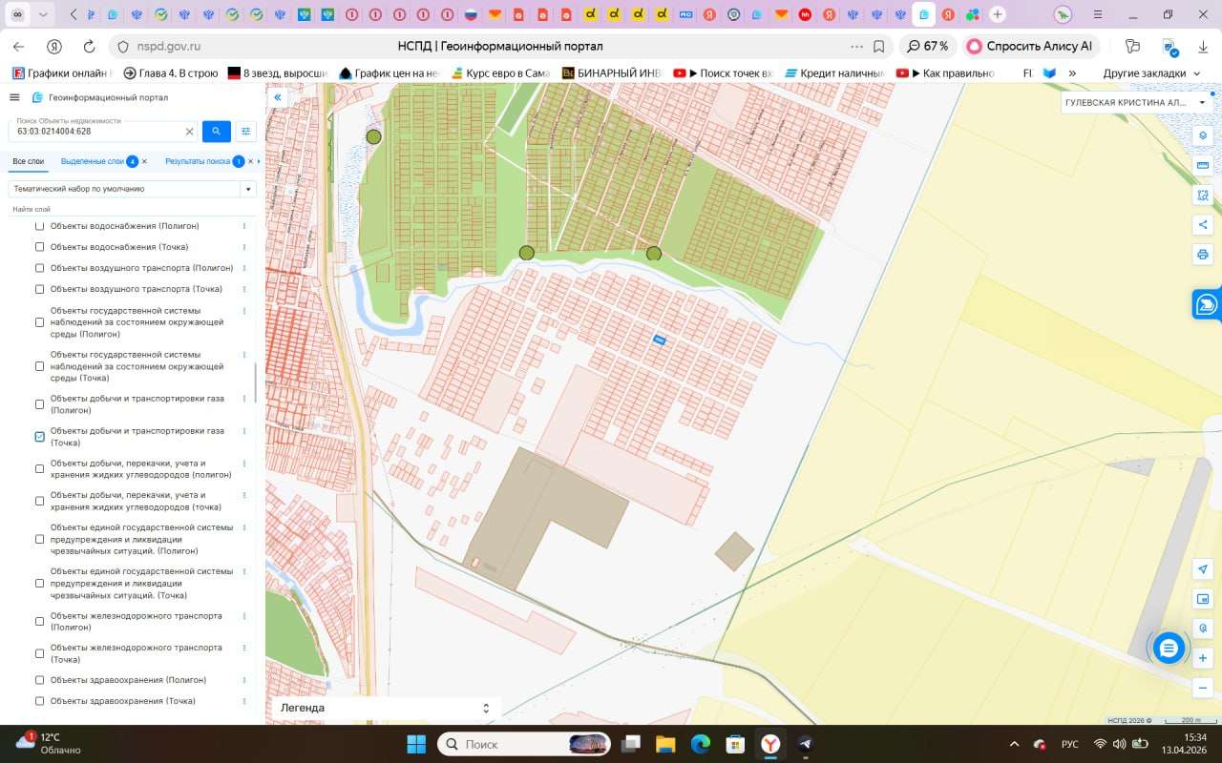Enable Объекты водоснабжения (Полигон) layer

point(40,226)
